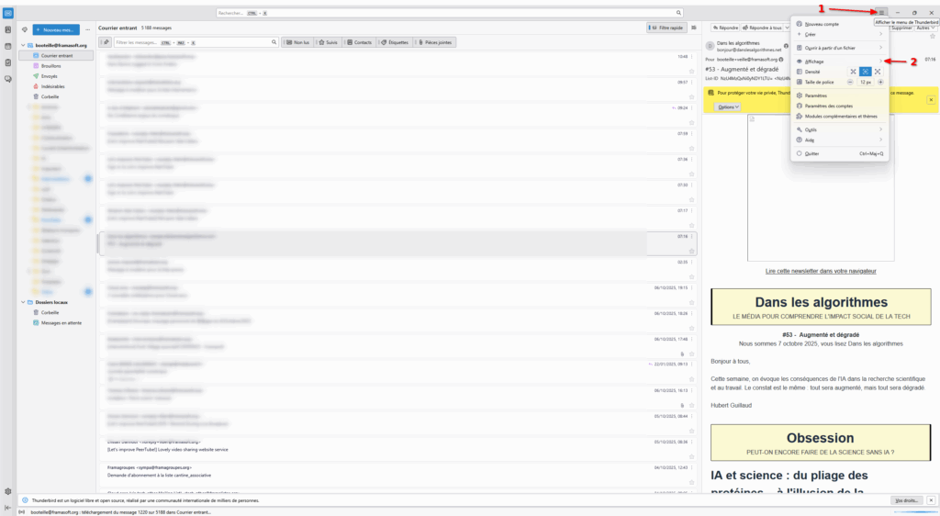Image resolution: width=940 pixels, height=516 pixels.
Task: Toggle the Suivis starred filter
Action: 329,42
